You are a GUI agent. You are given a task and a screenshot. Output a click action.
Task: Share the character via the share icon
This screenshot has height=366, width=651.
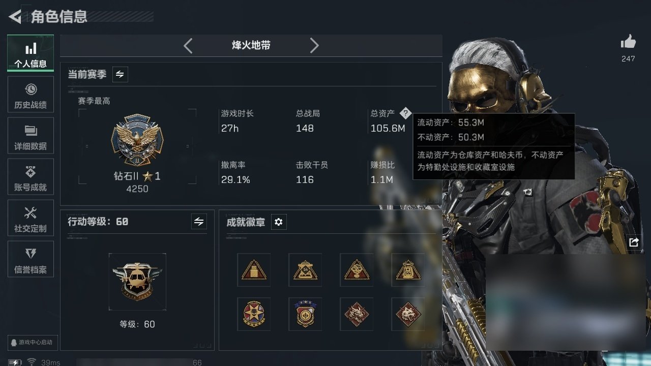pos(634,242)
